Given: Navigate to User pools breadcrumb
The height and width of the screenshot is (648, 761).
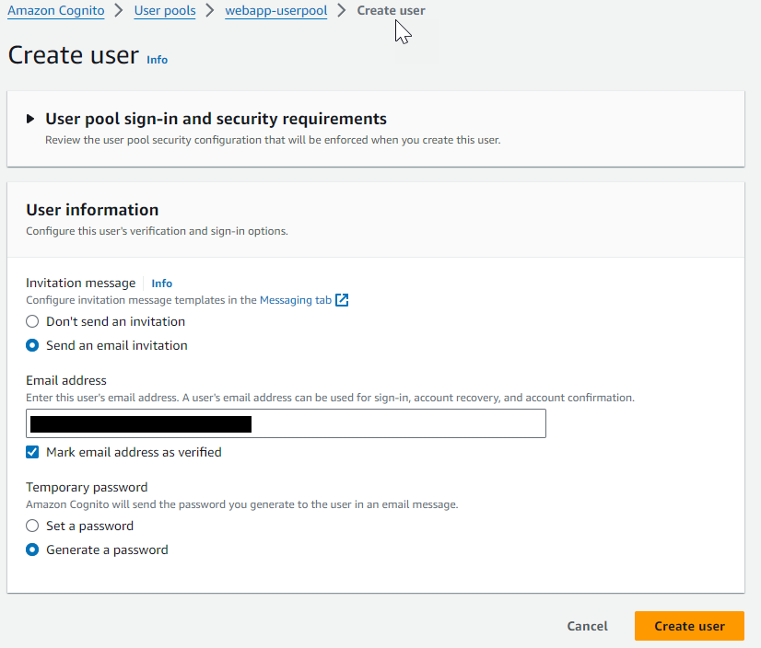Looking at the screenshot, I should pos(165,11).
